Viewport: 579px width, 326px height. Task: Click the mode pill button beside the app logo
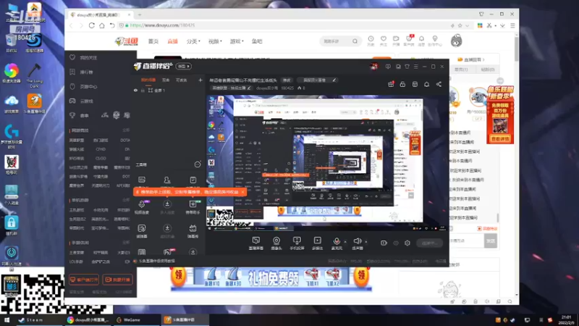point(184,66)
